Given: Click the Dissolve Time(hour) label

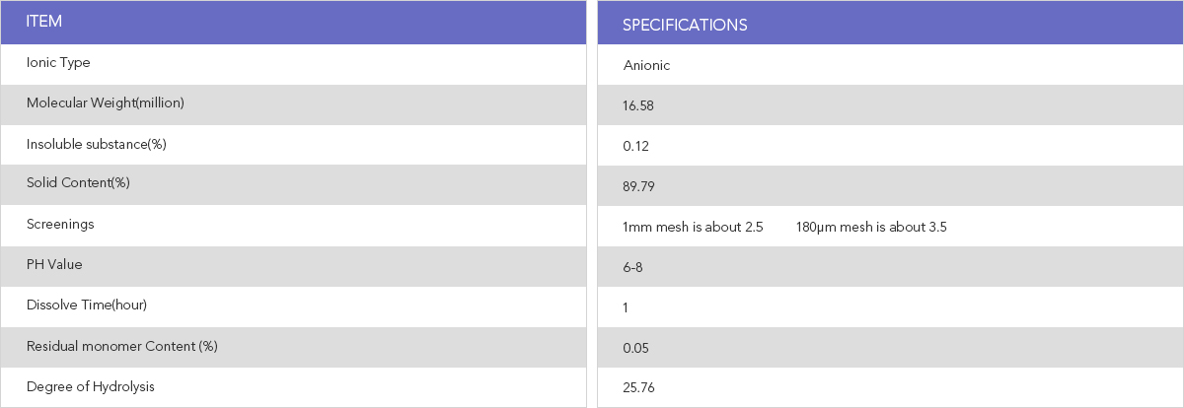Looking at the screenshot, I should [87, 305].
